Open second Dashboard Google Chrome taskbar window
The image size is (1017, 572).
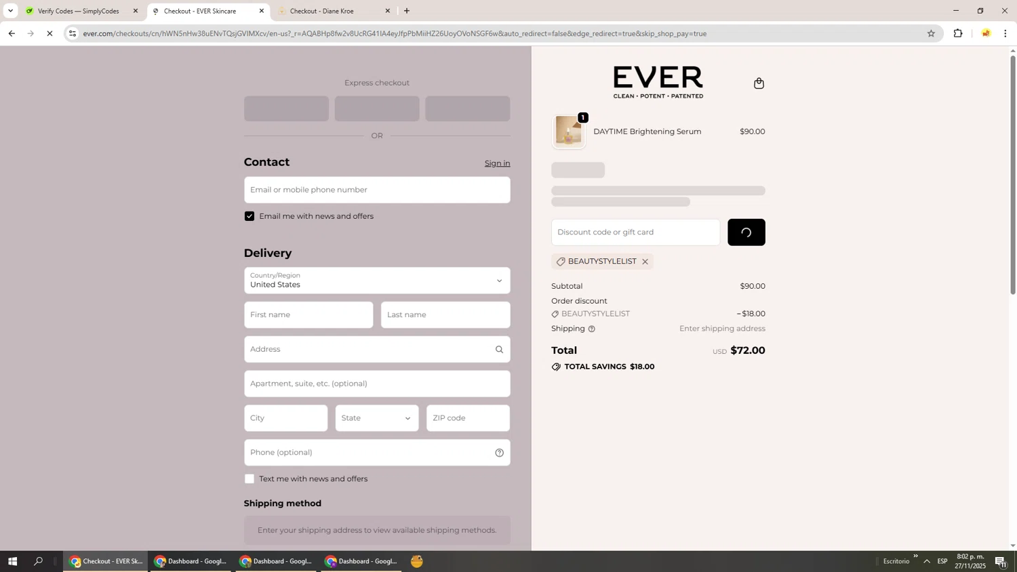(x=277, y=561)
